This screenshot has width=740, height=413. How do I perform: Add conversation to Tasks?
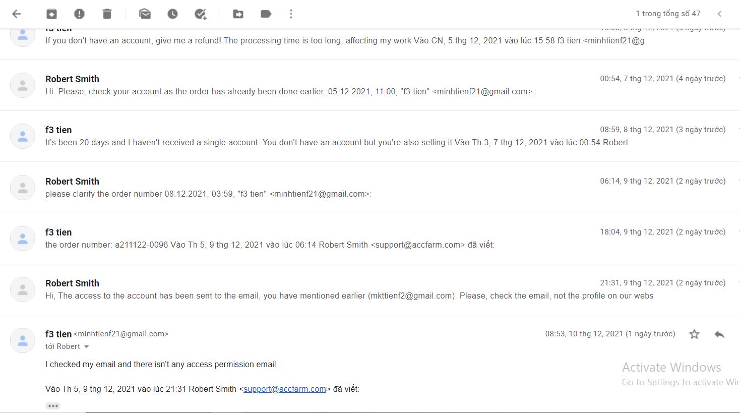coord(201,14)
